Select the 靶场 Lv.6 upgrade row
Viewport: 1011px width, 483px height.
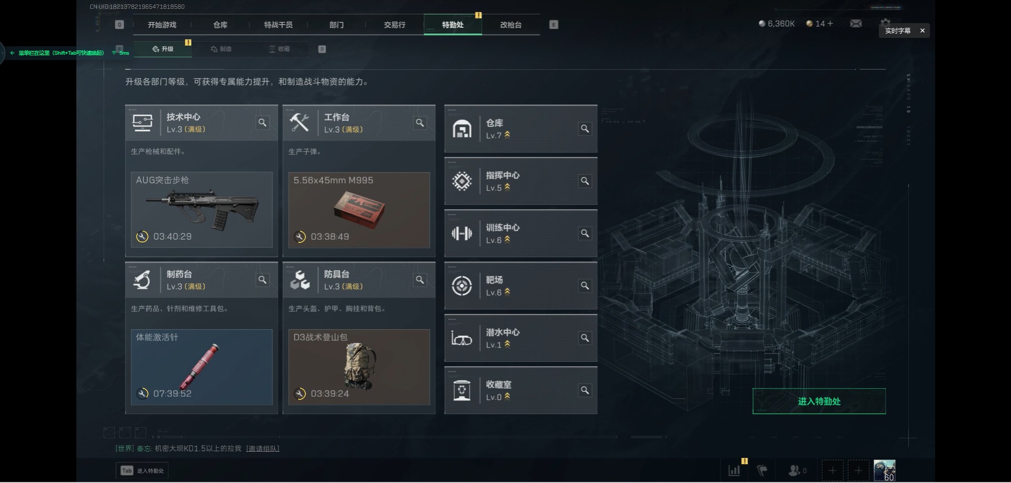click(x=521, y=286)
